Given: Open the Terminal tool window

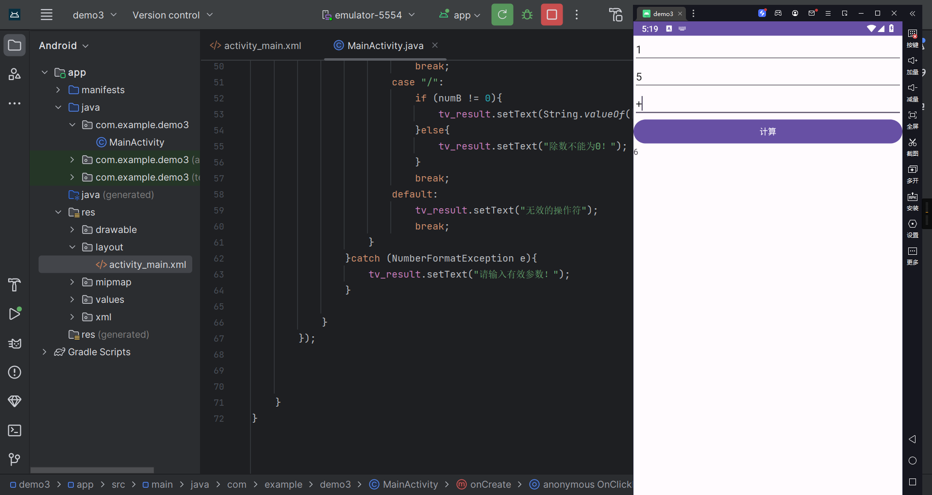Looking at the screenshot, I should 15,430.
